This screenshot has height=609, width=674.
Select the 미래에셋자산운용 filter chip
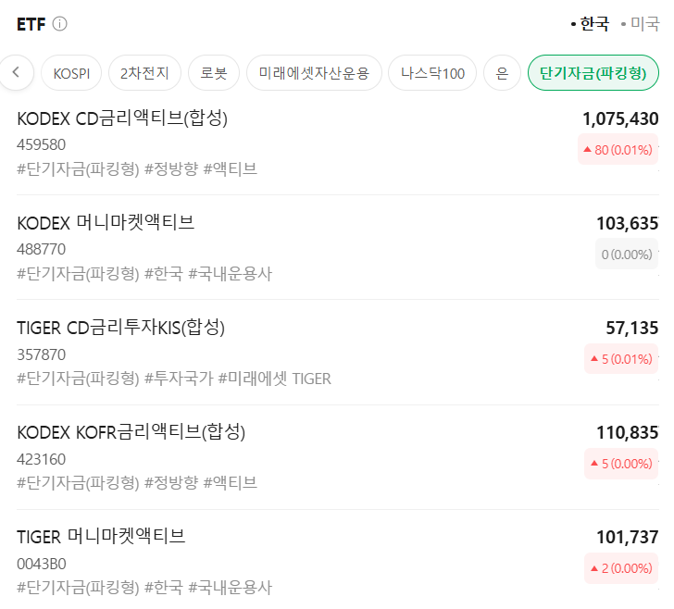(x=314, y=73)
